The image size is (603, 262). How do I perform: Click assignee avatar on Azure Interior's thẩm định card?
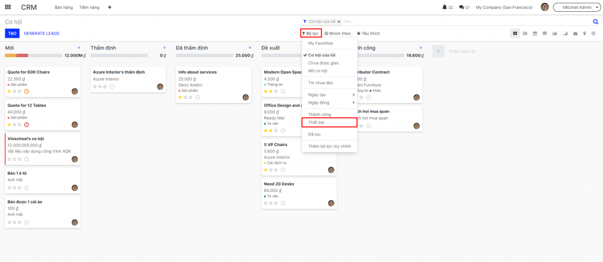(160, 87)
